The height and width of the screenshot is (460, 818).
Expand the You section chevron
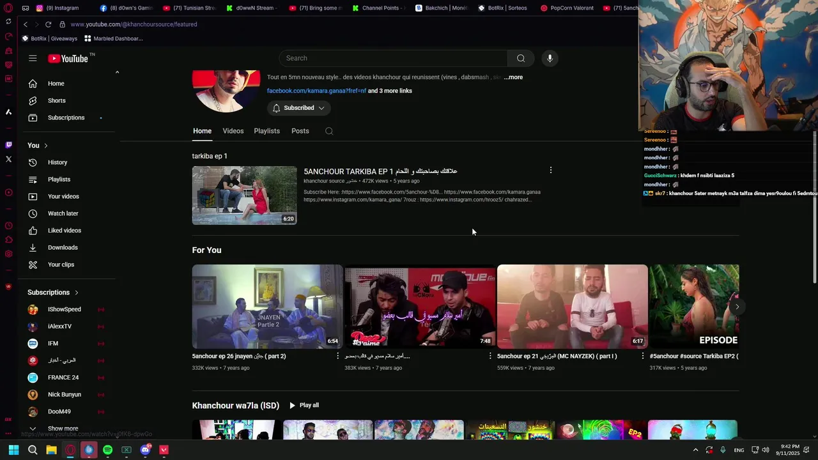tap(45, 146)
